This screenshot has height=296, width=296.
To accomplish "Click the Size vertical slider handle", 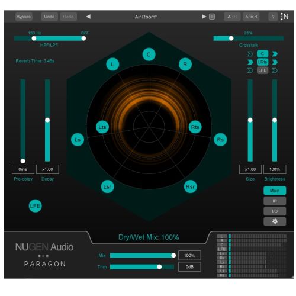I will pyautogui.click(x=250, y=120).
